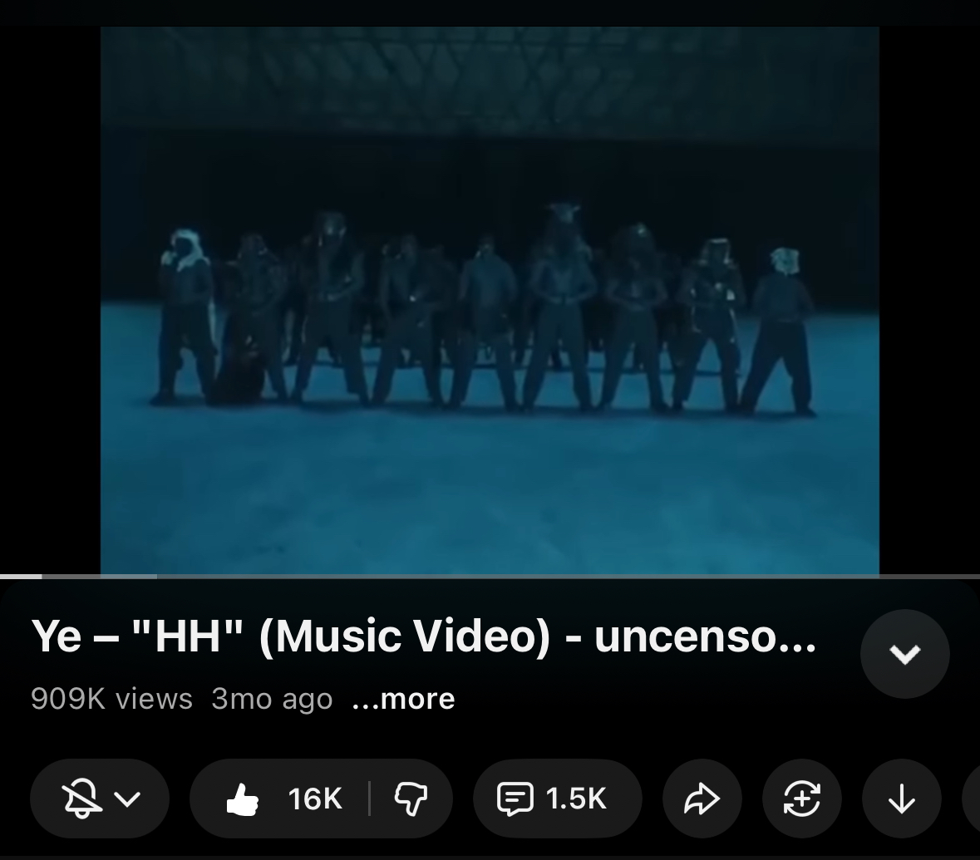Tap the partially visible button at far right
This screenshot has height=860, width=980.
coord(971,799)
